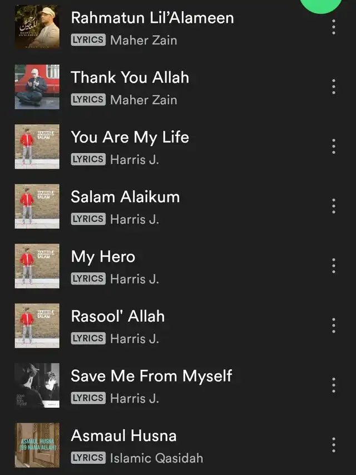Open more options for My Hero
This screenshot has height=475, width=356.
click(x=334, y=266)
